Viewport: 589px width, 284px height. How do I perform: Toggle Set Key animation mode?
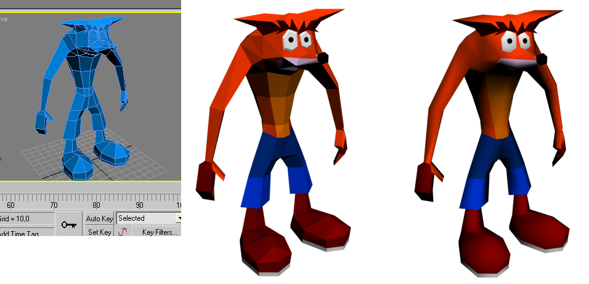(x=99, y=232)
